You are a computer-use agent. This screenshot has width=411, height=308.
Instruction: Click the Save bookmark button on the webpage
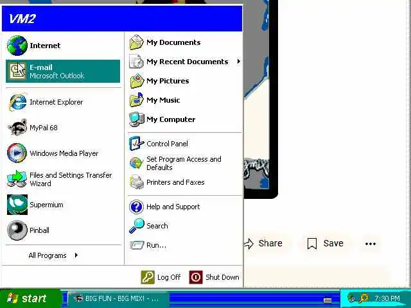pos(325,244)
